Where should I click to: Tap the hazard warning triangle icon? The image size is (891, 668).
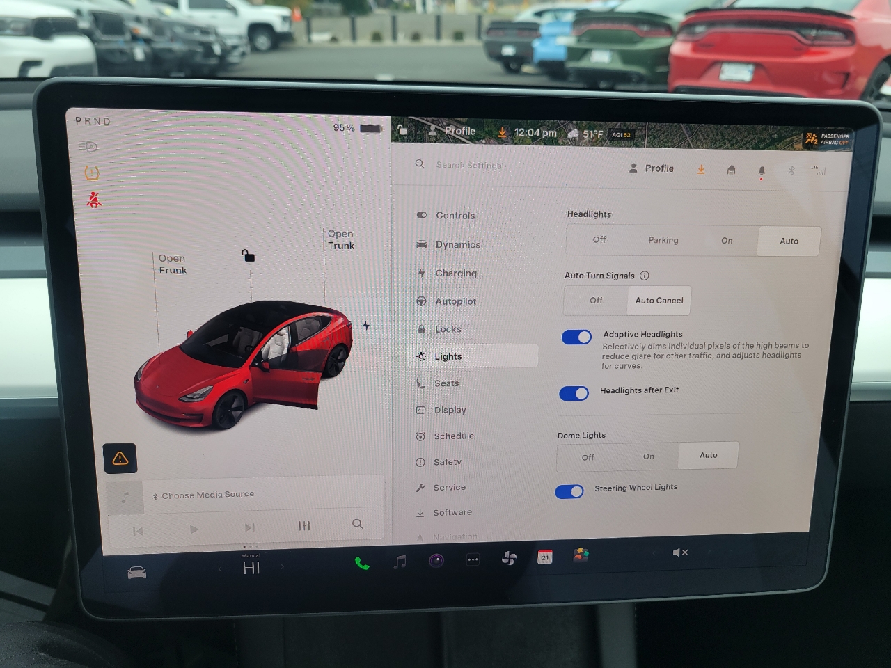click(x=120, y=458)
